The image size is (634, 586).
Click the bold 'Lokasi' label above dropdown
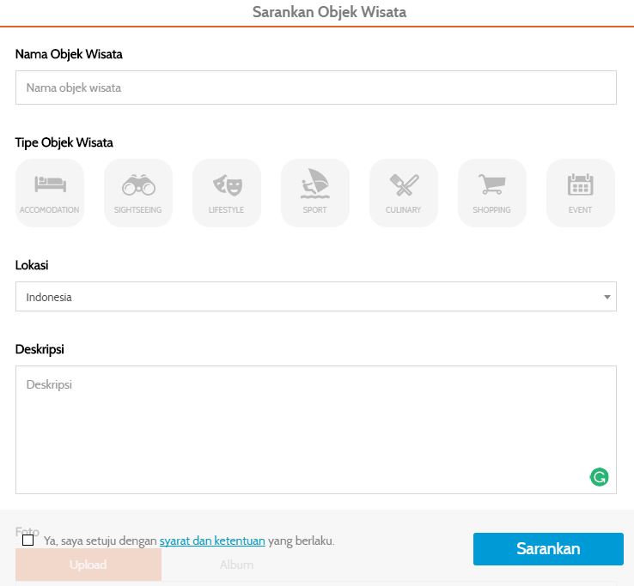coord(32,265)
